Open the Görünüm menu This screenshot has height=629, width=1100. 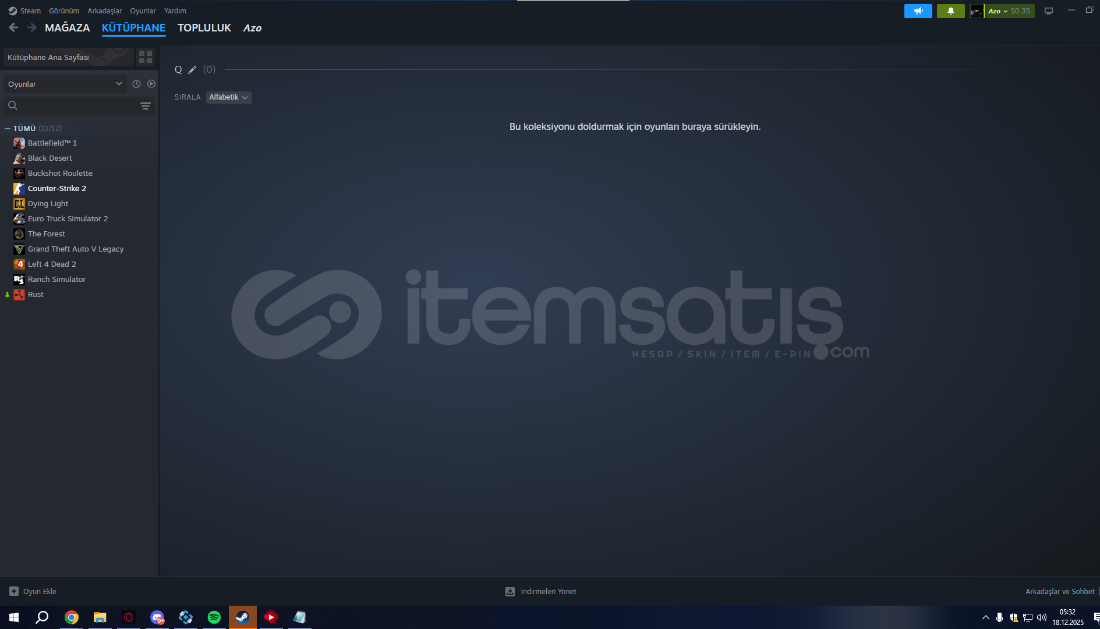coord(64,11)
